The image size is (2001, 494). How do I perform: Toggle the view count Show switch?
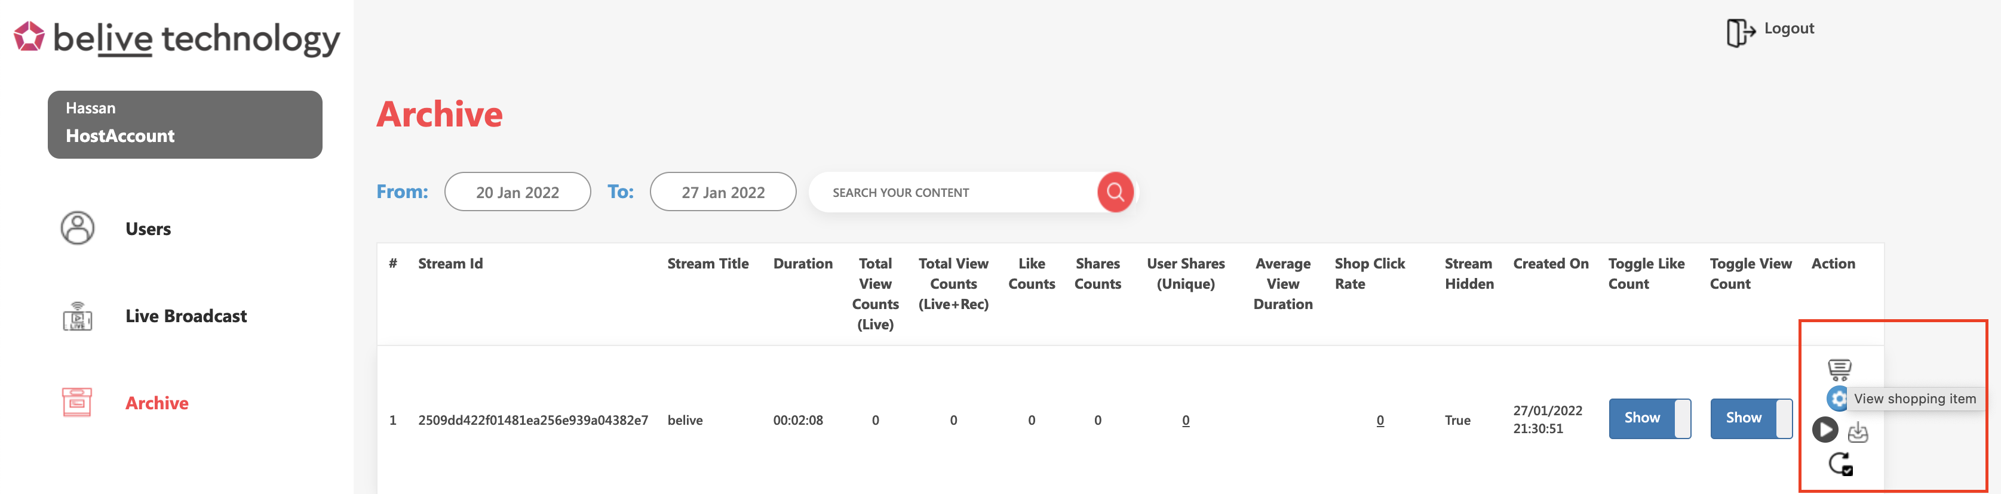click(1751, 418)
